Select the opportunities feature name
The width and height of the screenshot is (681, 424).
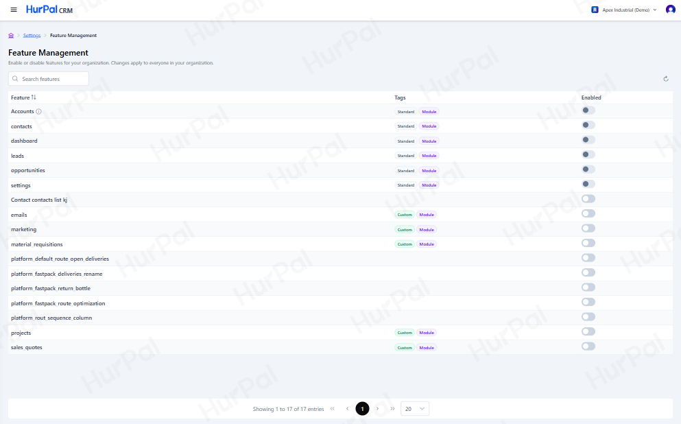coord(28,170)
